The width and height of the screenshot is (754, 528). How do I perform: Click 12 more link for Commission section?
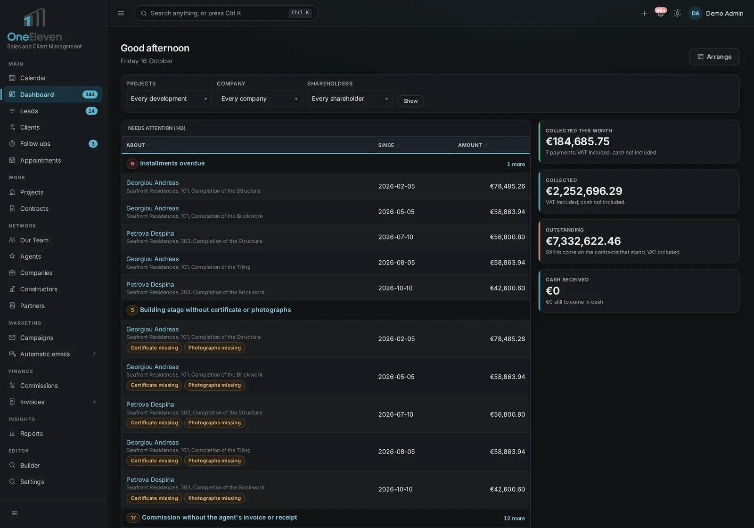[x=514, y=518]
